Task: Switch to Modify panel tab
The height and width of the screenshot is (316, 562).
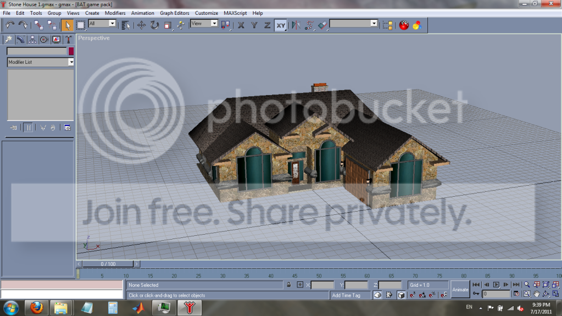Action: pyautogui.click(x=20, y=40)
